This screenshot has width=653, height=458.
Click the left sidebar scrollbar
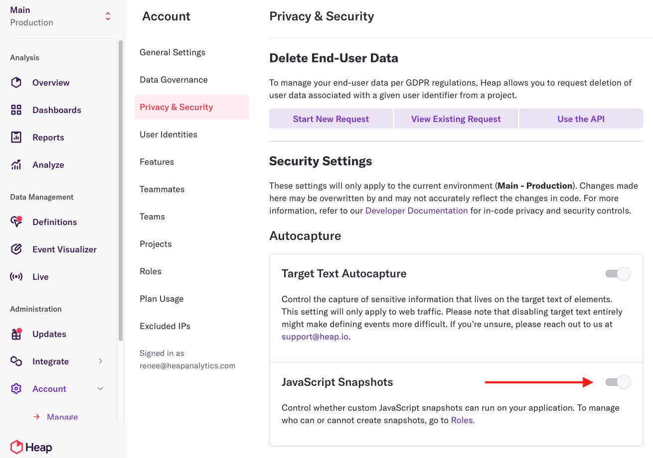(x=121, y=189)
